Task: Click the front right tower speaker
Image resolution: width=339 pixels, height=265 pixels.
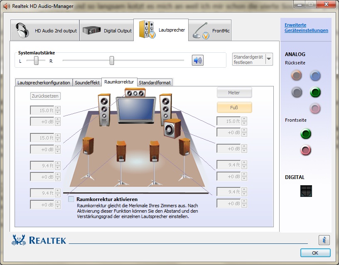Action: pyautogui.click(x=165, y=108)
